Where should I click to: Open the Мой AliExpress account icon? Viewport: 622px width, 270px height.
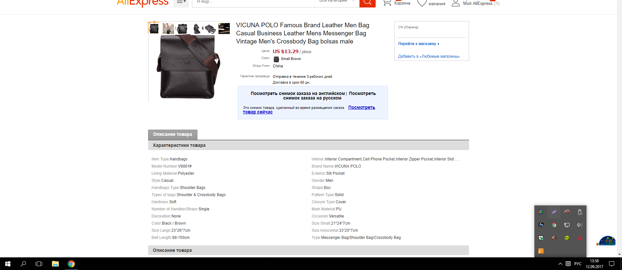point(456,3)
